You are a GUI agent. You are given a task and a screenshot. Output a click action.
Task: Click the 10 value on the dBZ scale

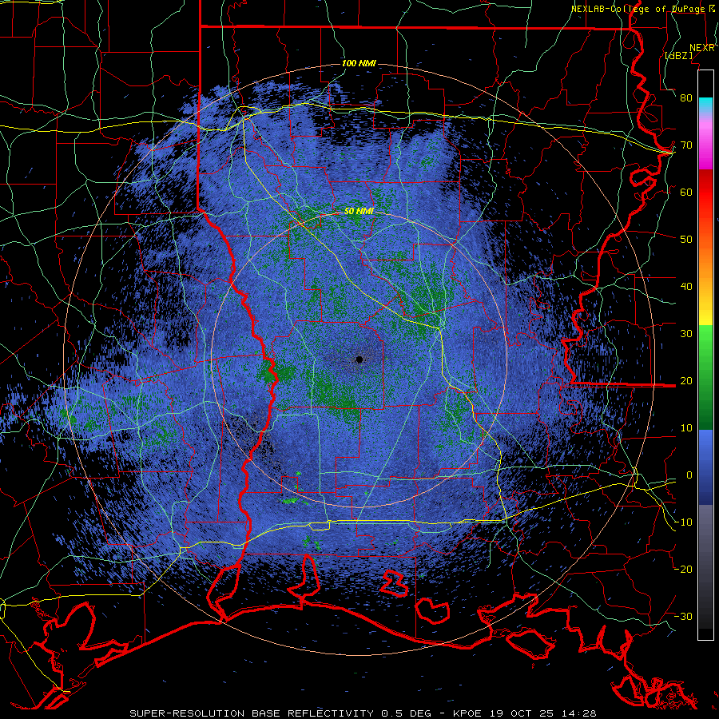[x=686, y=428]
